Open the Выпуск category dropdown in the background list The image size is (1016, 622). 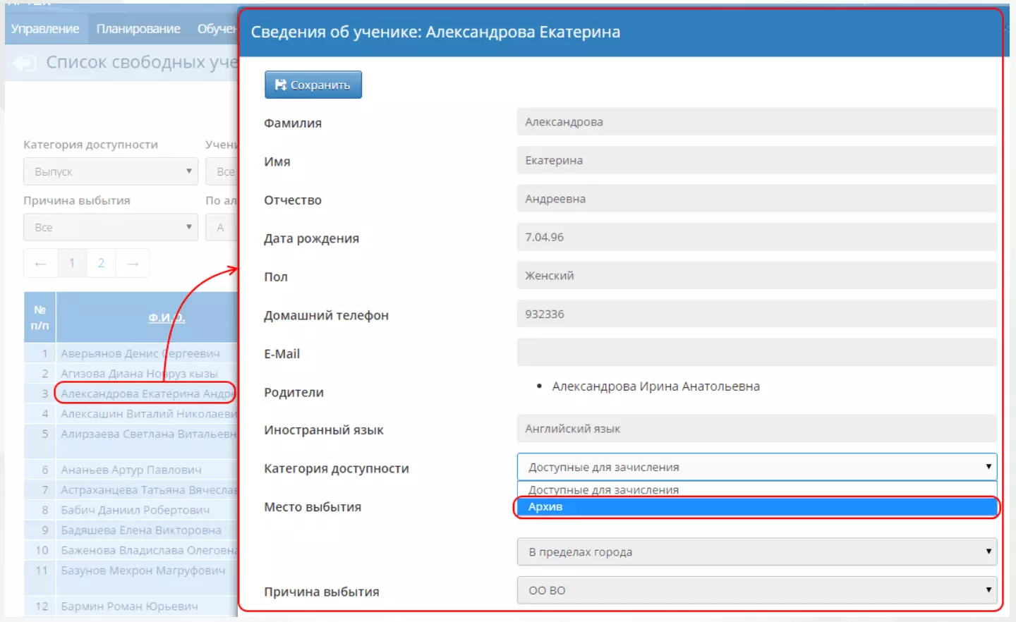[111, 171]
